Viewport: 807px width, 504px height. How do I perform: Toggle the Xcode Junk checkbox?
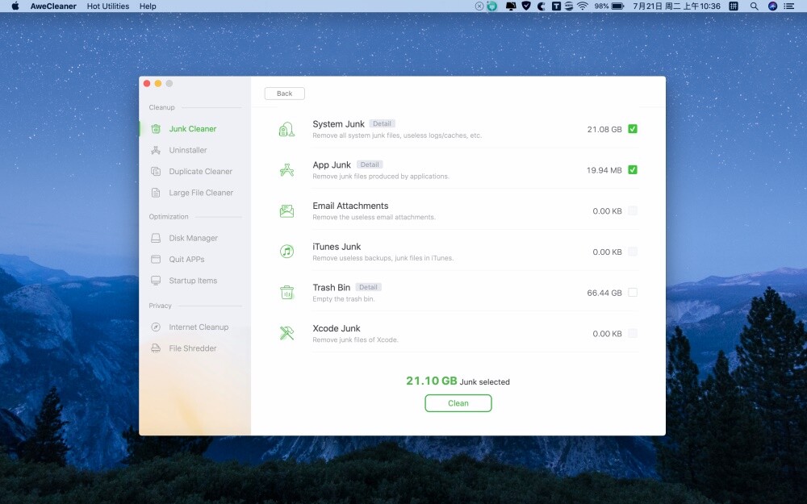pyautogui.click(x=633, y=333)
